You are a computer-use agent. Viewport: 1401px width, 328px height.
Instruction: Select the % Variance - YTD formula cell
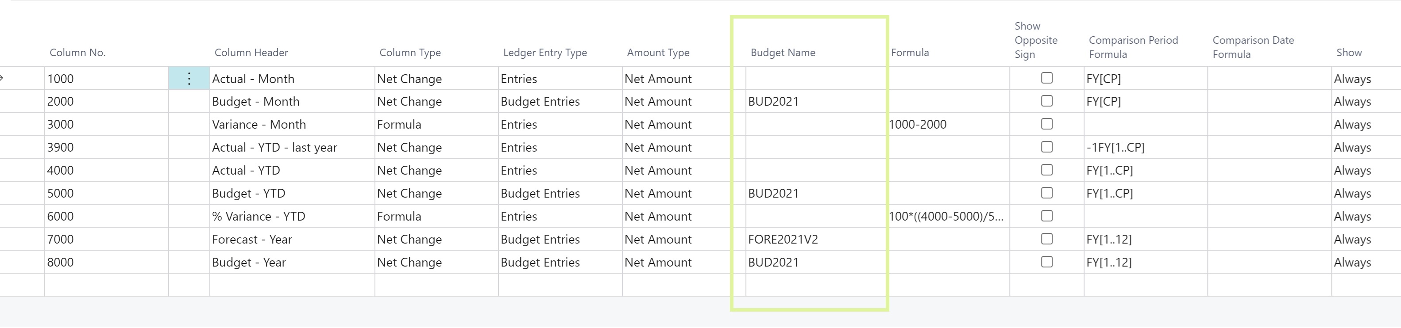[x=947, y=216]
